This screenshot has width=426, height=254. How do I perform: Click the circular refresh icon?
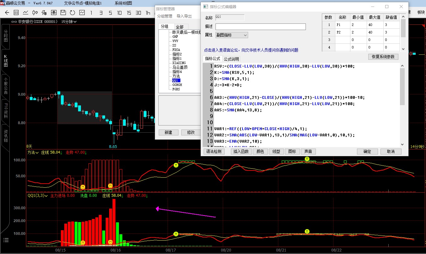click(72, 13)
